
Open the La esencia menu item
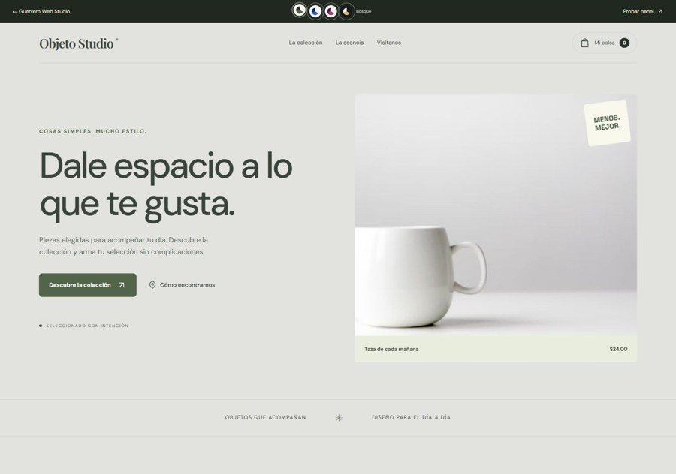pyautogui.click(x=349, y=43)
